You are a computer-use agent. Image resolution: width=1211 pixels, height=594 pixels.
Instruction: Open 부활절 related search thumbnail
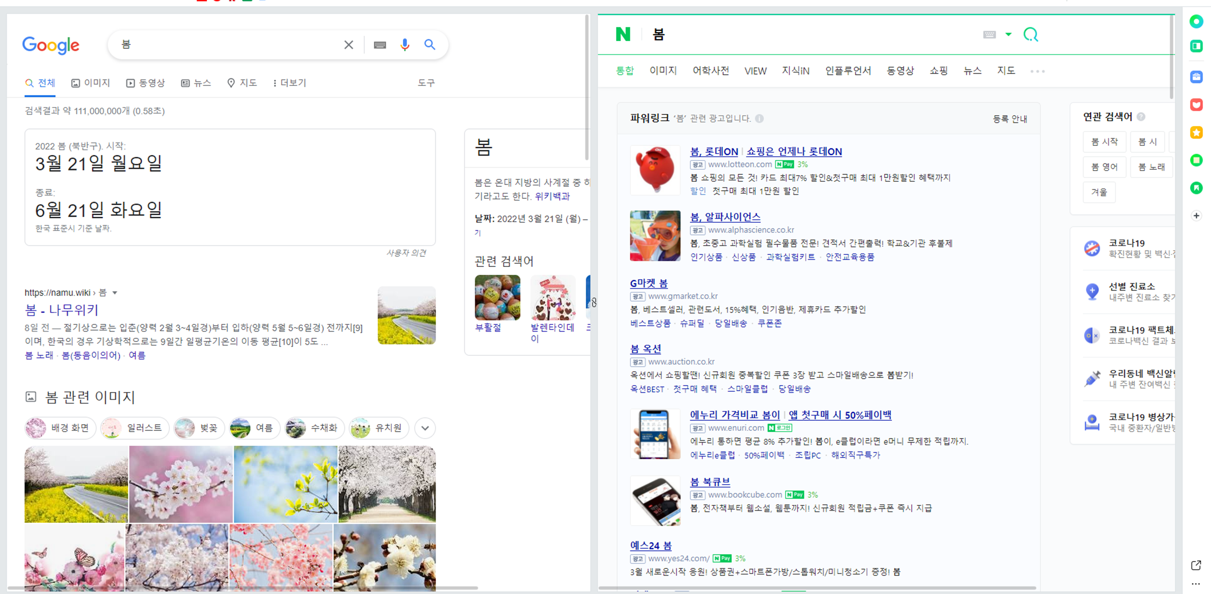click(497, 297)
